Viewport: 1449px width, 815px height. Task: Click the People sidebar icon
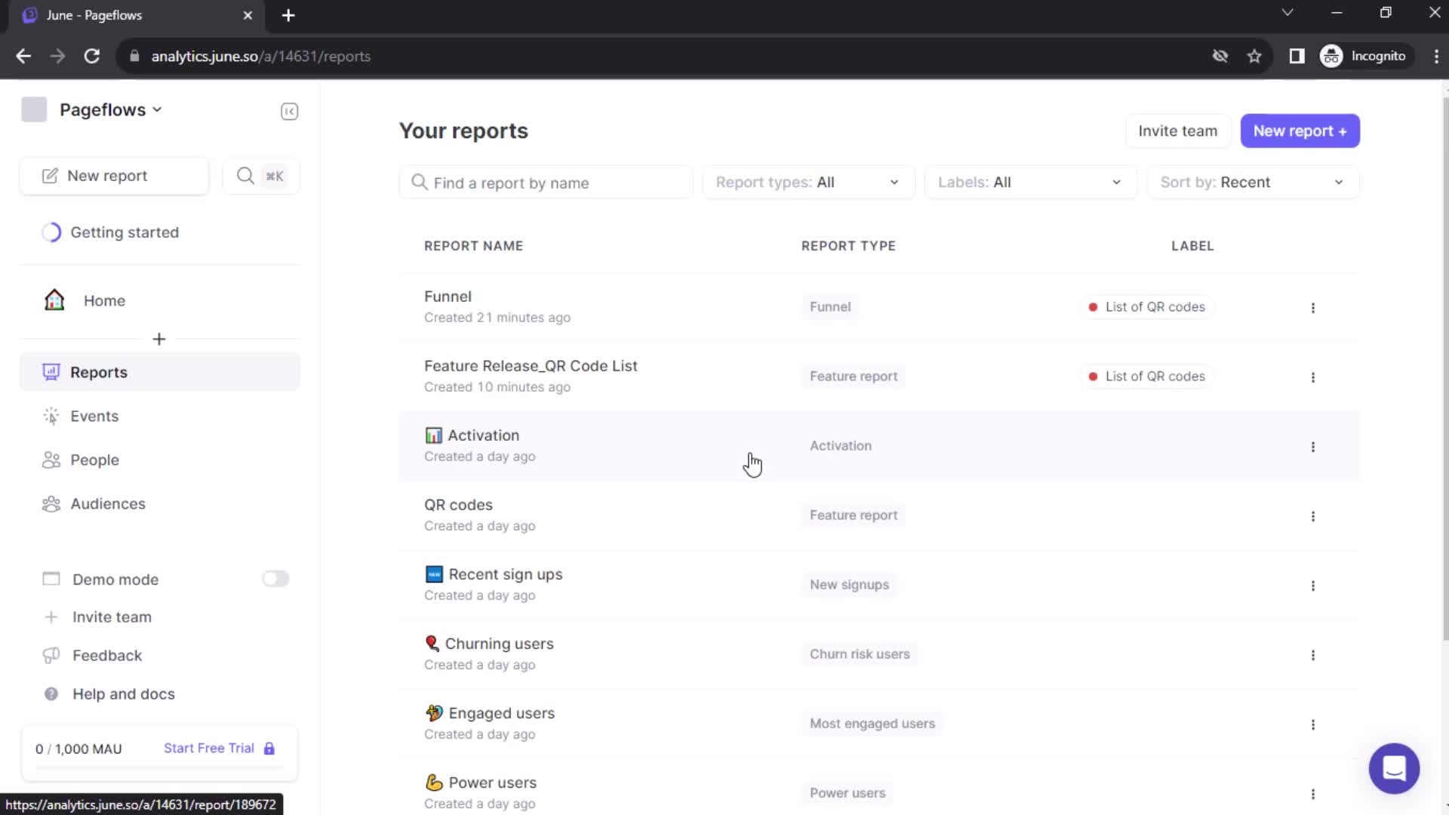coord(51,460)
